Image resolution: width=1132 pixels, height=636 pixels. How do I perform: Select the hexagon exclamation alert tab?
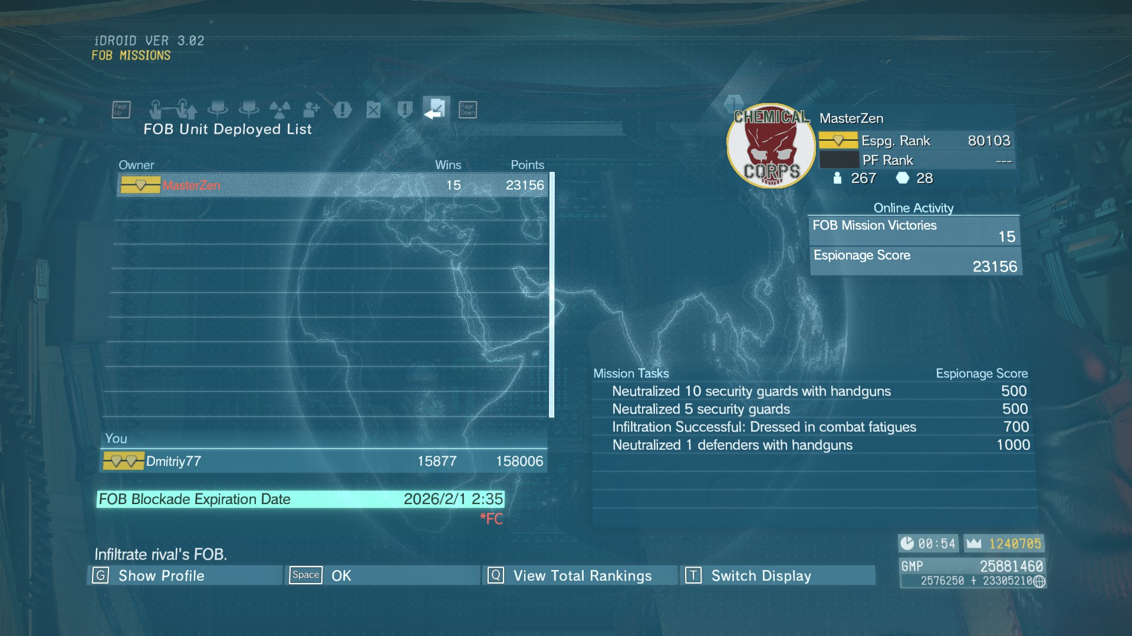tap(343, 110)
